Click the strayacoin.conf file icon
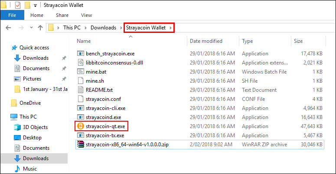 tap(81, 99)
